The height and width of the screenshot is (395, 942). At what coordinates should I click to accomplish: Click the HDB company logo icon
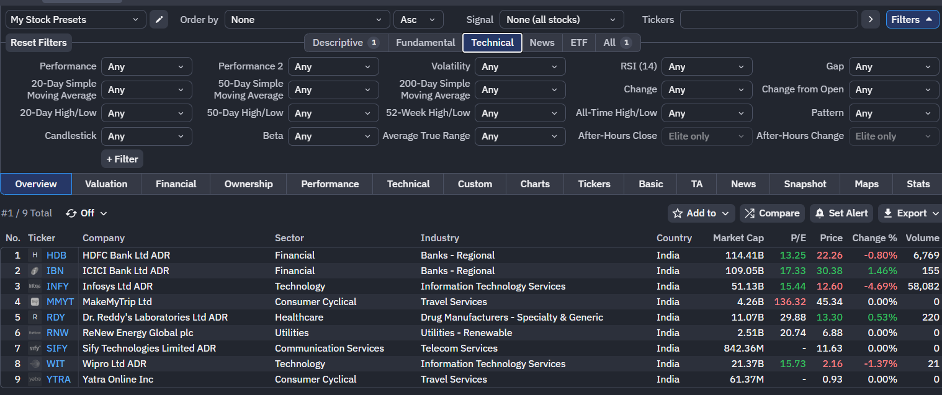click(x=35, y=255)
